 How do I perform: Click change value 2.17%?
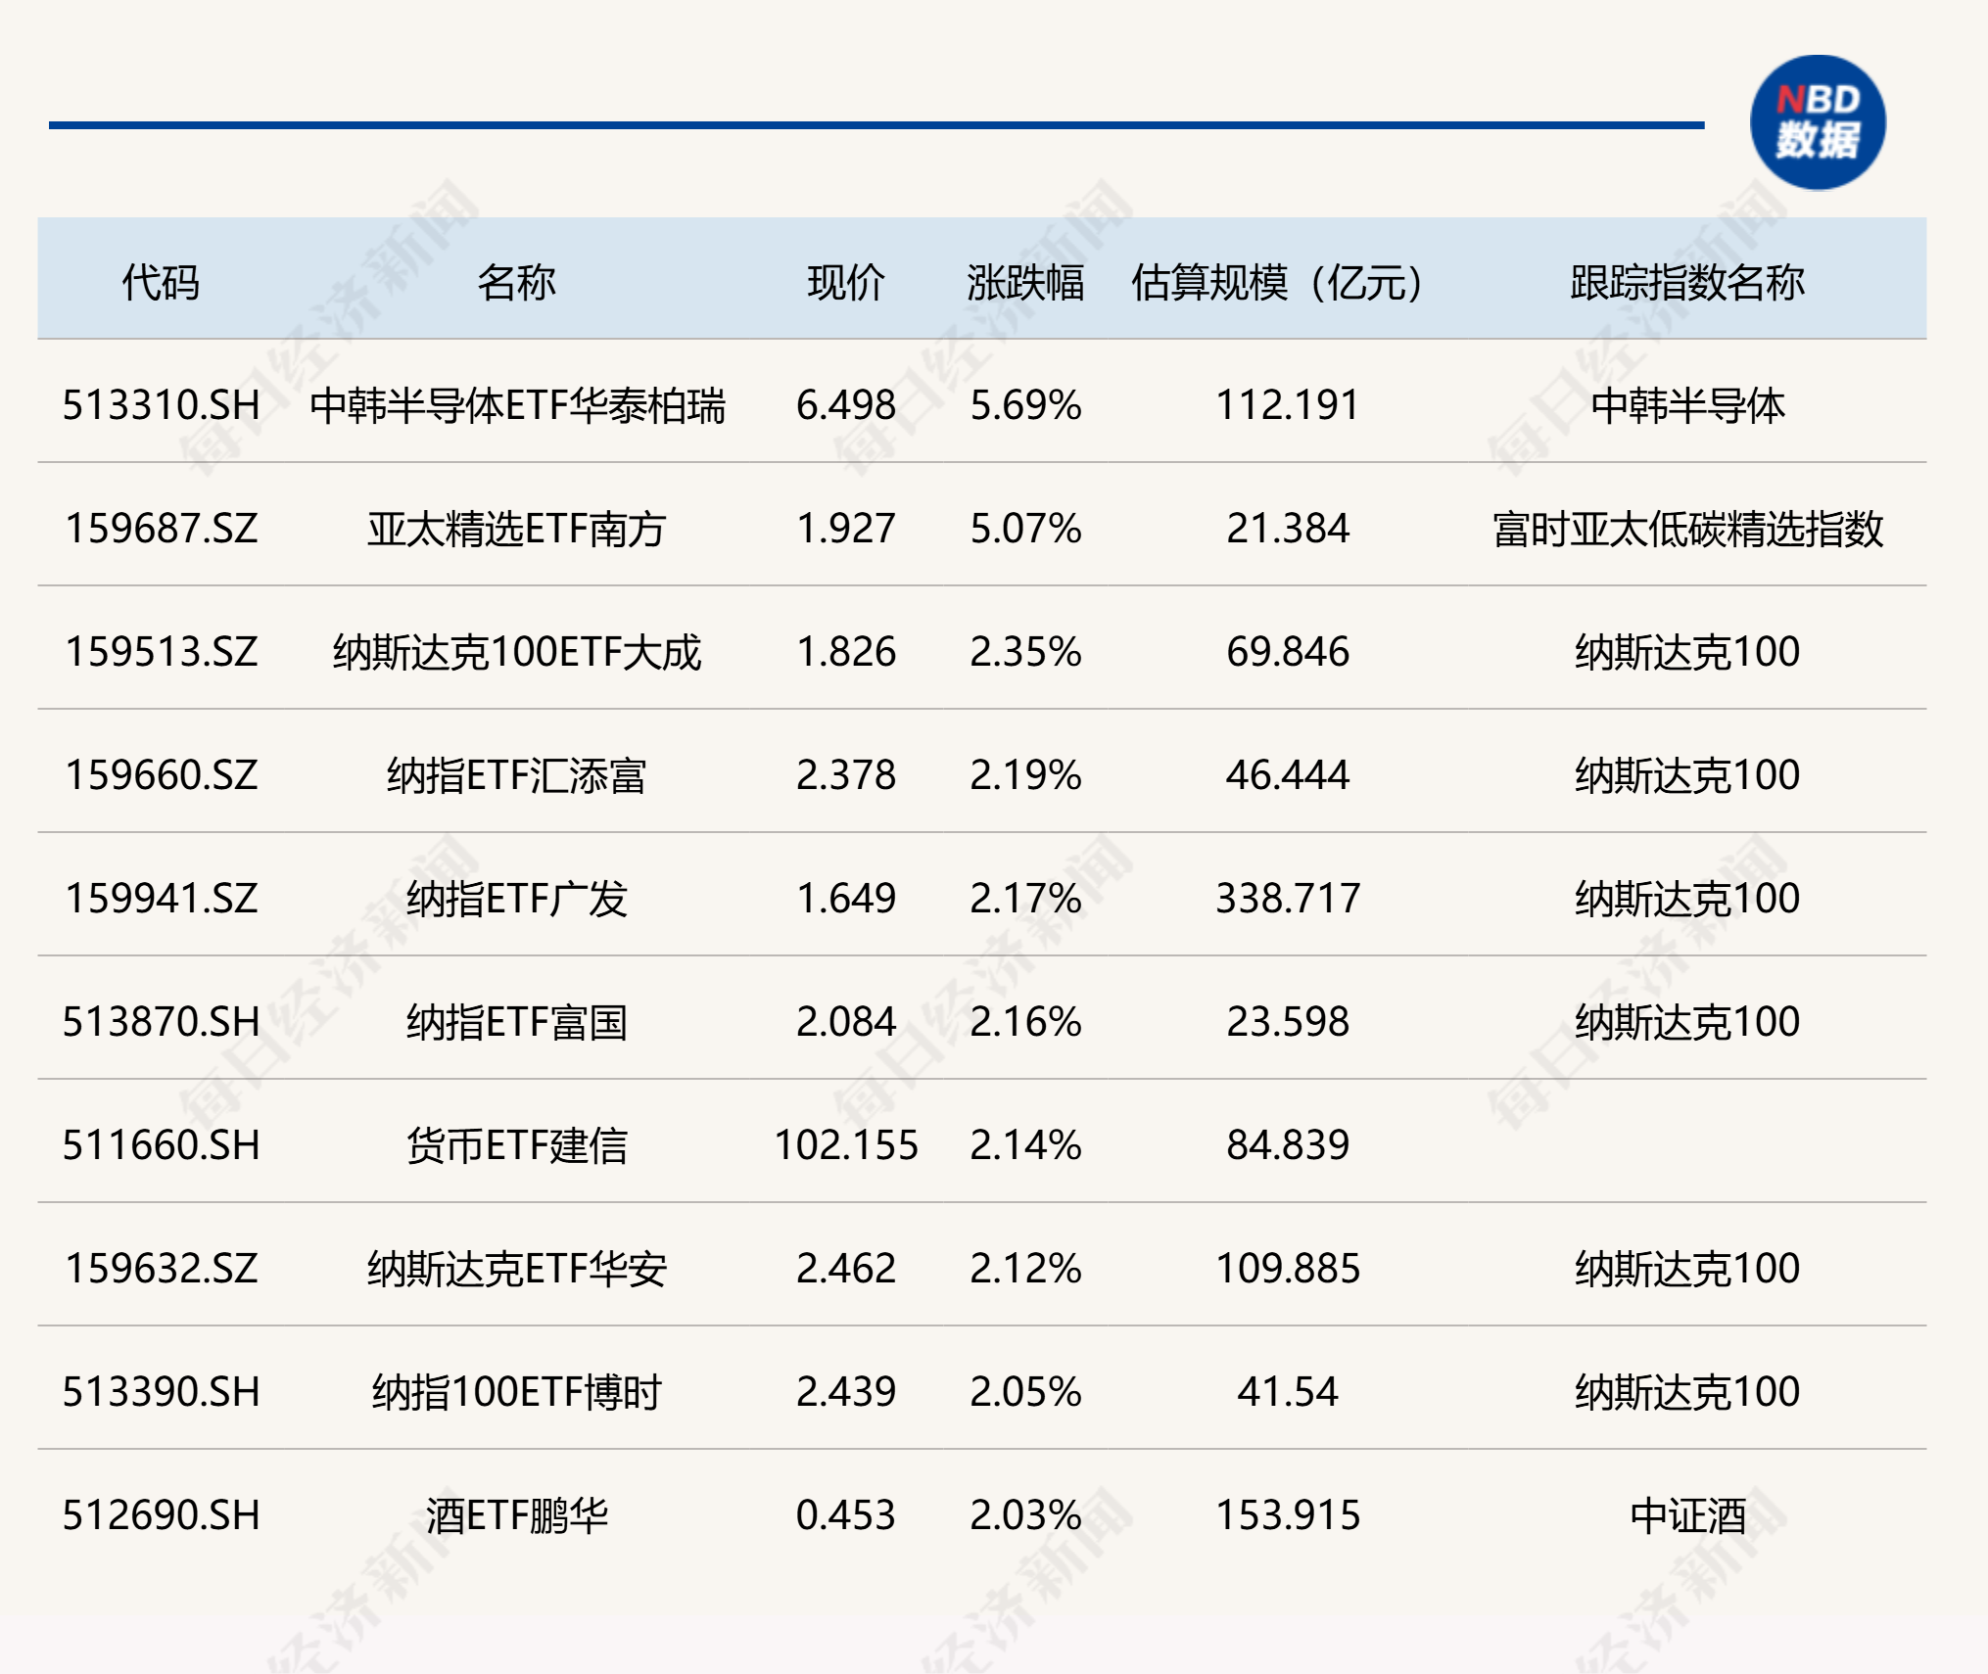[1025, 899]
